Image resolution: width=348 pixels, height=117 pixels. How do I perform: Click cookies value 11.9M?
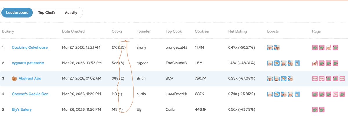coord(200,47)
